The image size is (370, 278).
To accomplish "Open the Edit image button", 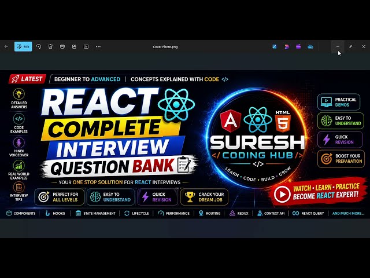I will pyautogui.click(x=23, y=46).
